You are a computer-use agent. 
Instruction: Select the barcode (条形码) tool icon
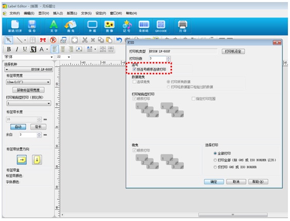[144, 26]
